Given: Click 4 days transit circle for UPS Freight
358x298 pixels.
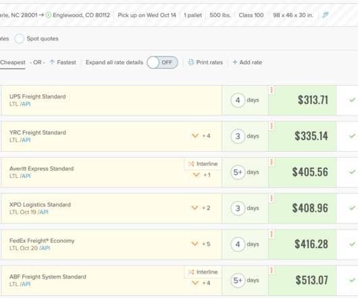Looking at the screenshot, I should pos(238,100).
